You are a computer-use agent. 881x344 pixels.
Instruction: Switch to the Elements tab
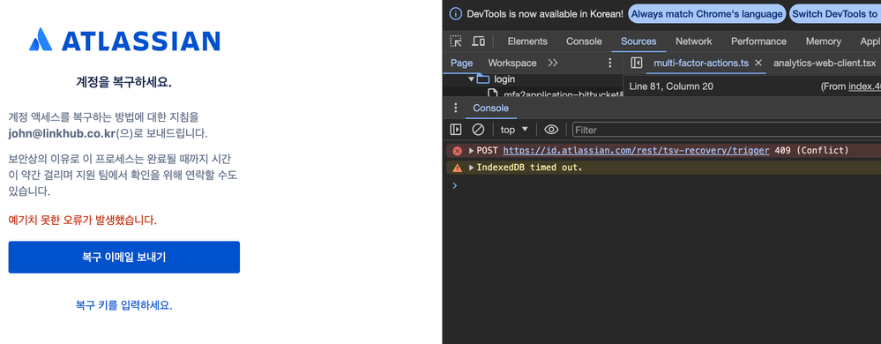point(527,41)
